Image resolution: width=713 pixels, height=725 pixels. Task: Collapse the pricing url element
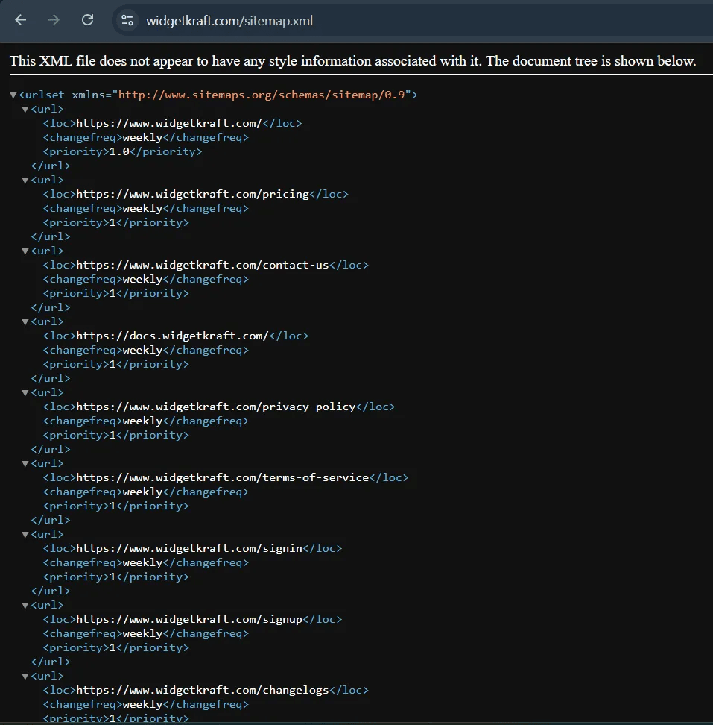(x=25, y=180)
